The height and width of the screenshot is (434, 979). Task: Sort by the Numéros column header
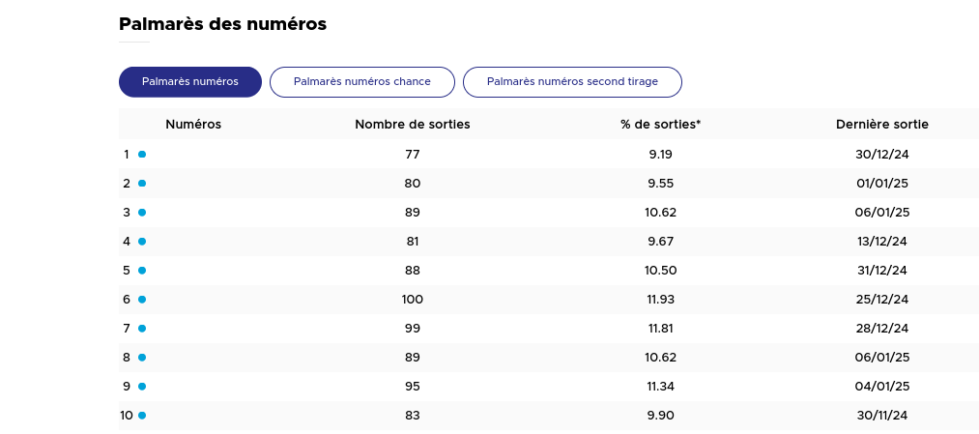(193, 125)
